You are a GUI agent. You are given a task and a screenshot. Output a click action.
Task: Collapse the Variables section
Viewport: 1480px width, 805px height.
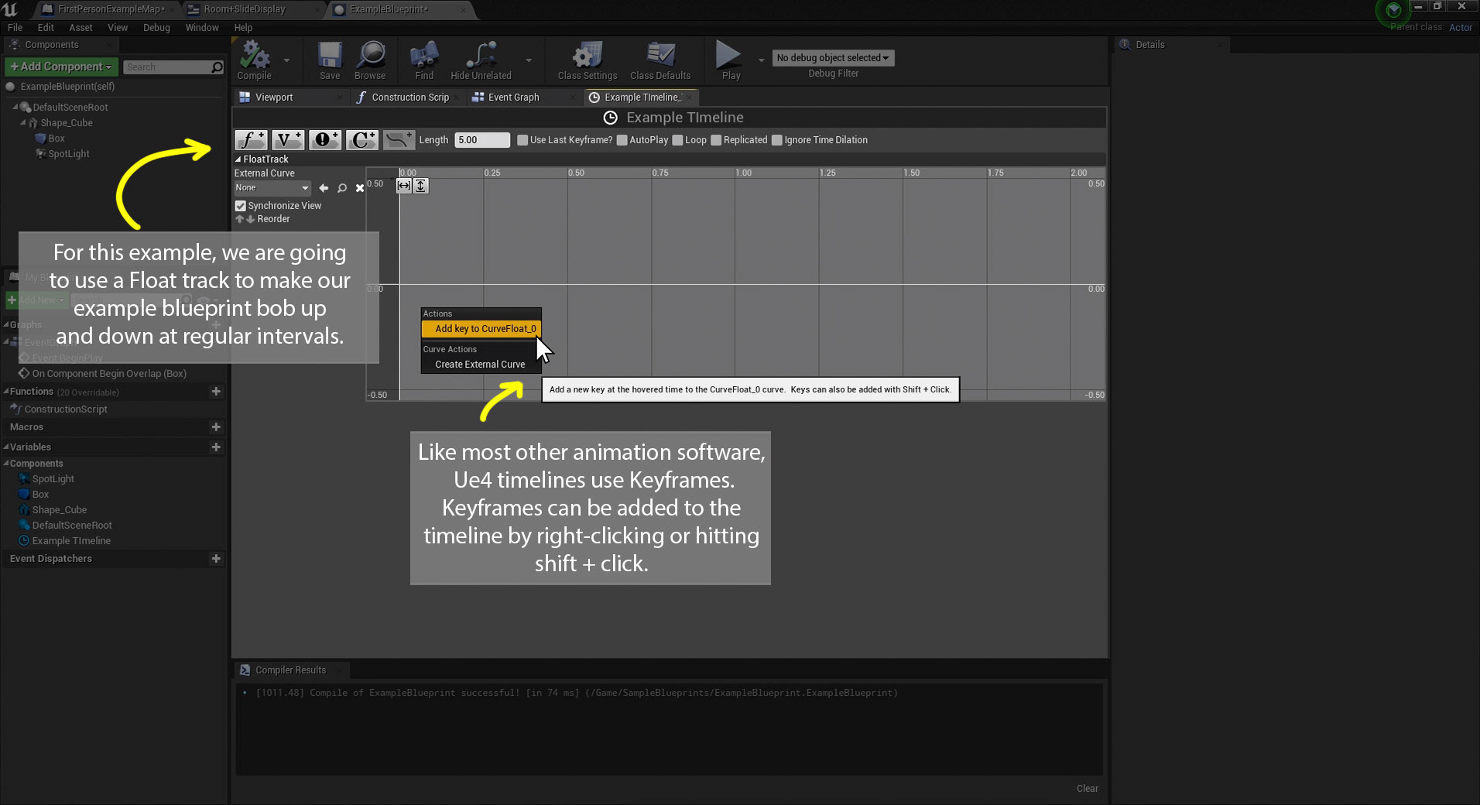tap(5, 447)
